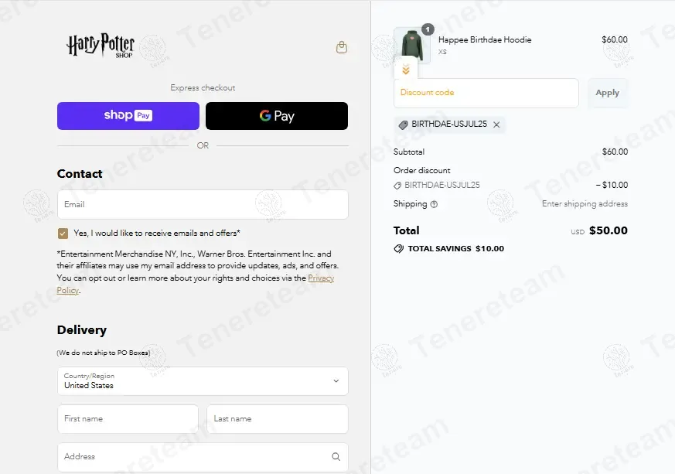Expand order details with the double chevron

click(405, 70)
